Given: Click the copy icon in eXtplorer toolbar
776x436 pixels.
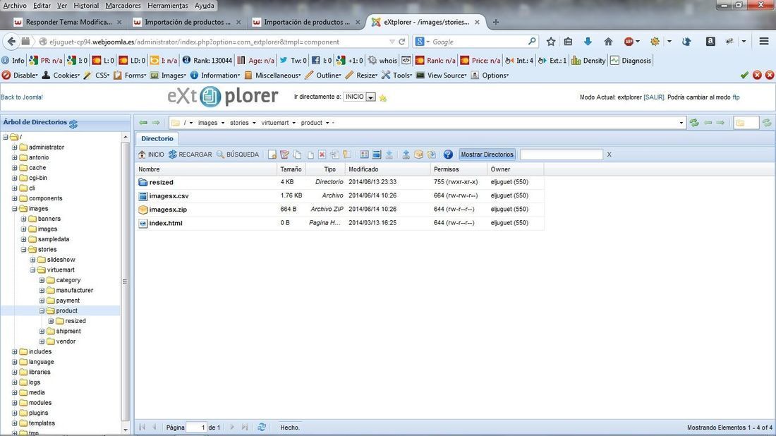Looking at the screenshot, I should [x=297, y=155].
